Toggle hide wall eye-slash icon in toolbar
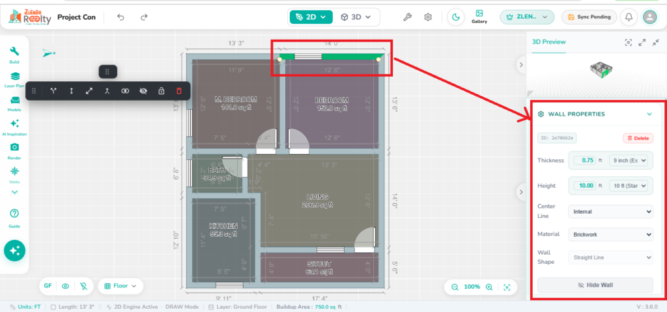Image resolution: width=667 pixels, height=312 pixels. point(143,91)
